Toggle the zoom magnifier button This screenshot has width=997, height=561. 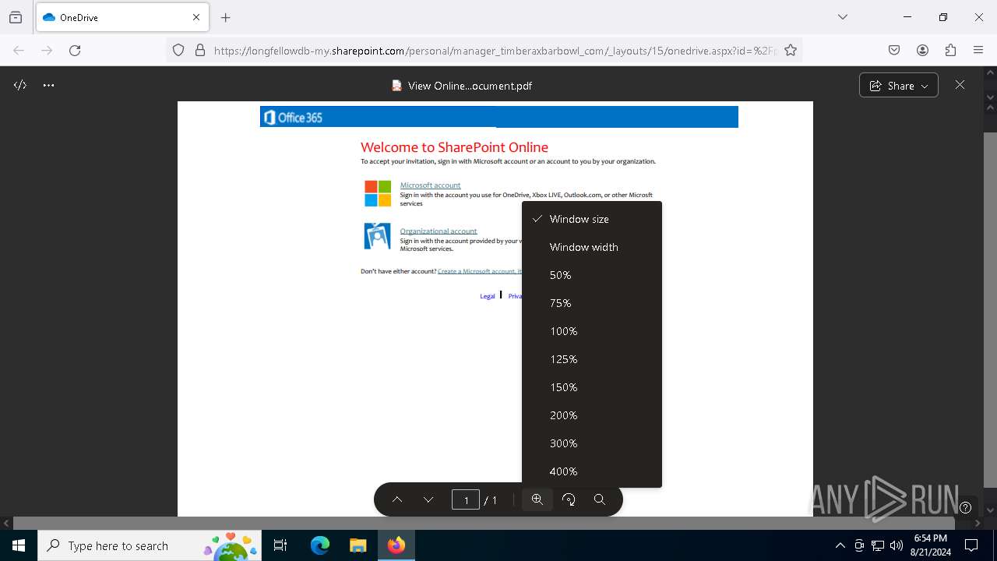[537, 499]
